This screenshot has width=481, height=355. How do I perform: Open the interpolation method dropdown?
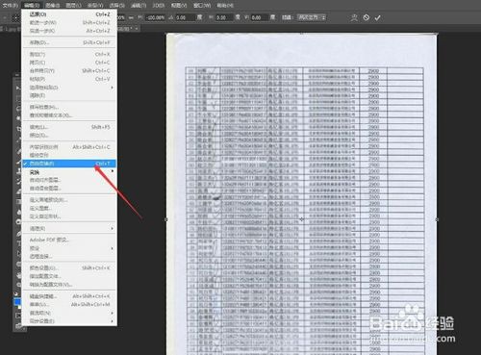pos(312,17)
